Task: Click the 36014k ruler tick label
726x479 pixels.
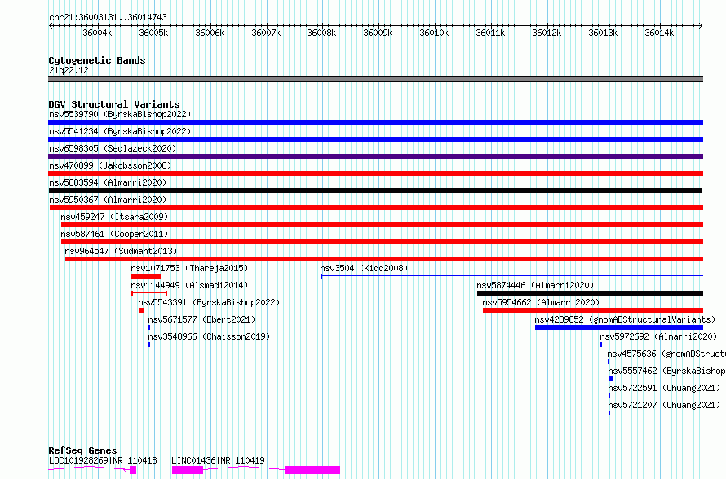Action: pos(659,33)
